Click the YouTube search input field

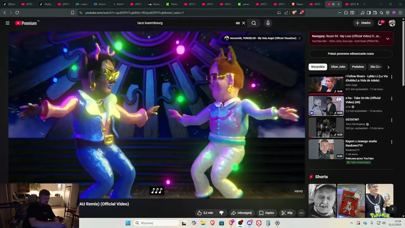[185, 23]
